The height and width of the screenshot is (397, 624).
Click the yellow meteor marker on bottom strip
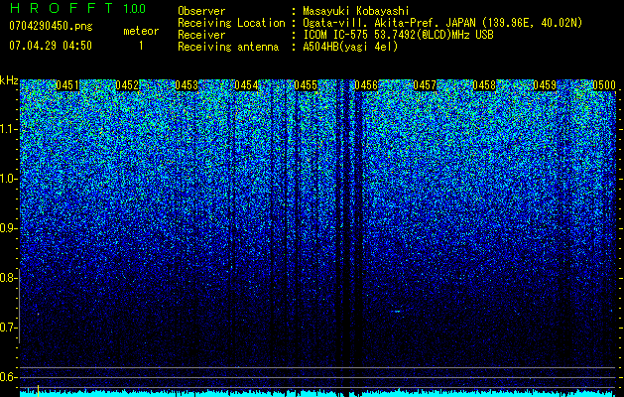[x=38, y=391]
